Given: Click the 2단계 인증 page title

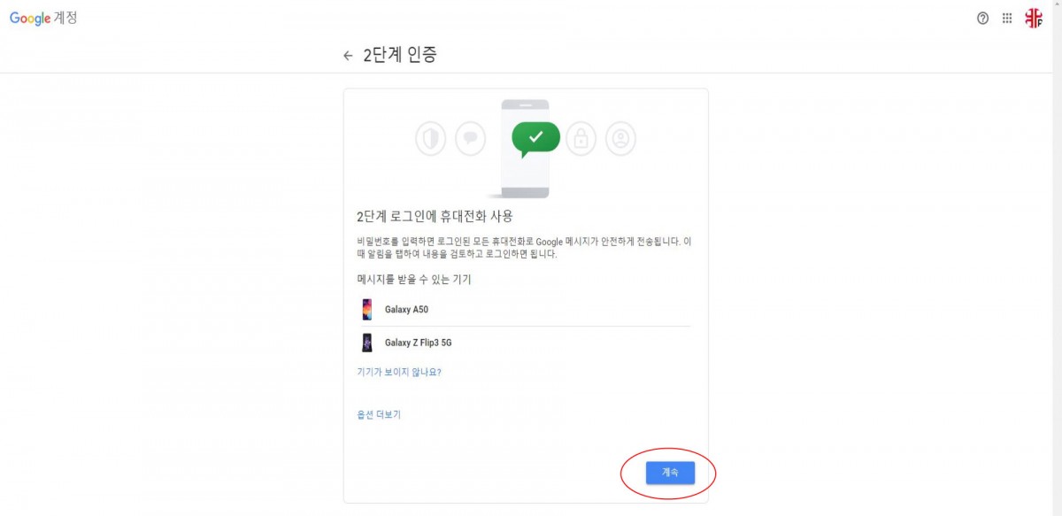Looking at the screenshot, I should [400, 56].
